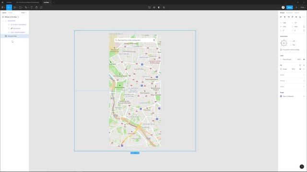
Task: Click the Use as mask icon
Action: pyautogui.click(x=159, y=8)
